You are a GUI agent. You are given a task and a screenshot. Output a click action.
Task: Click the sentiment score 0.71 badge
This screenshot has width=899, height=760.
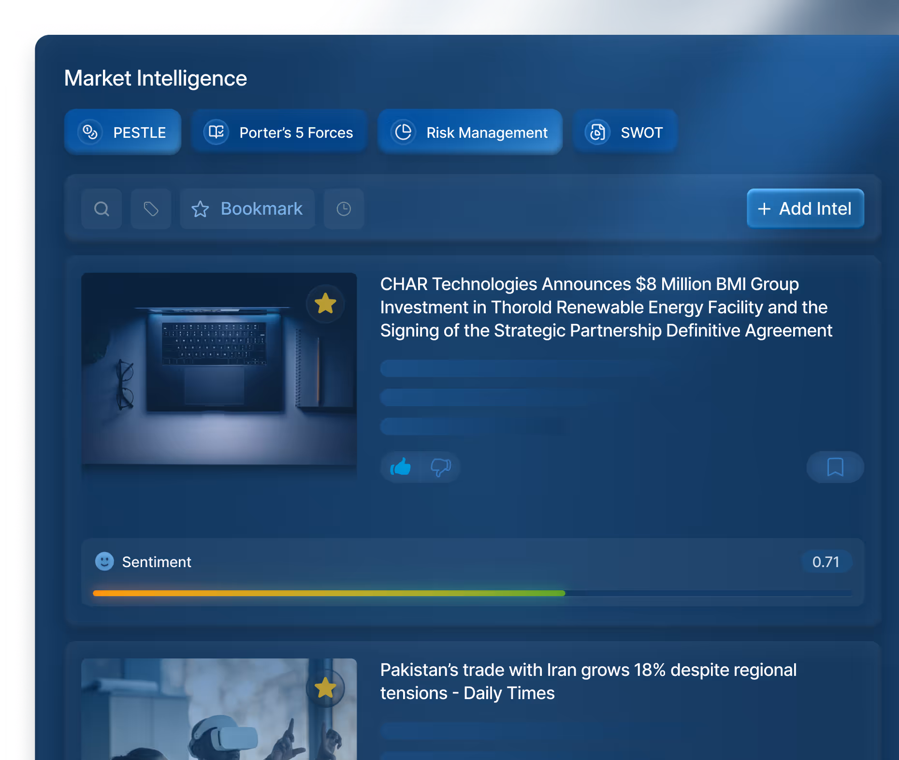pyautogui.click(x=826, y=562)
